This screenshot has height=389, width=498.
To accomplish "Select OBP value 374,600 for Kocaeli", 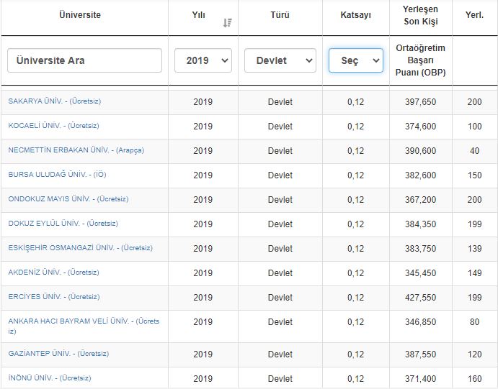I will pos(420,127).
